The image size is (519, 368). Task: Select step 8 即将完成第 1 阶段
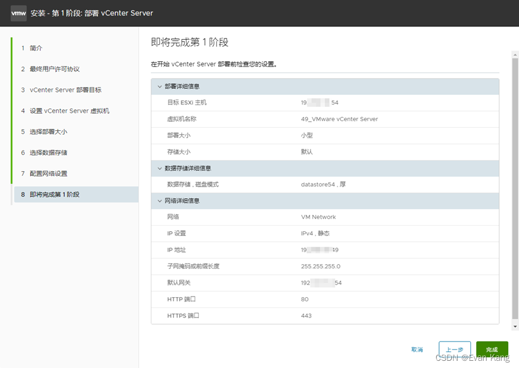(54, 195)
